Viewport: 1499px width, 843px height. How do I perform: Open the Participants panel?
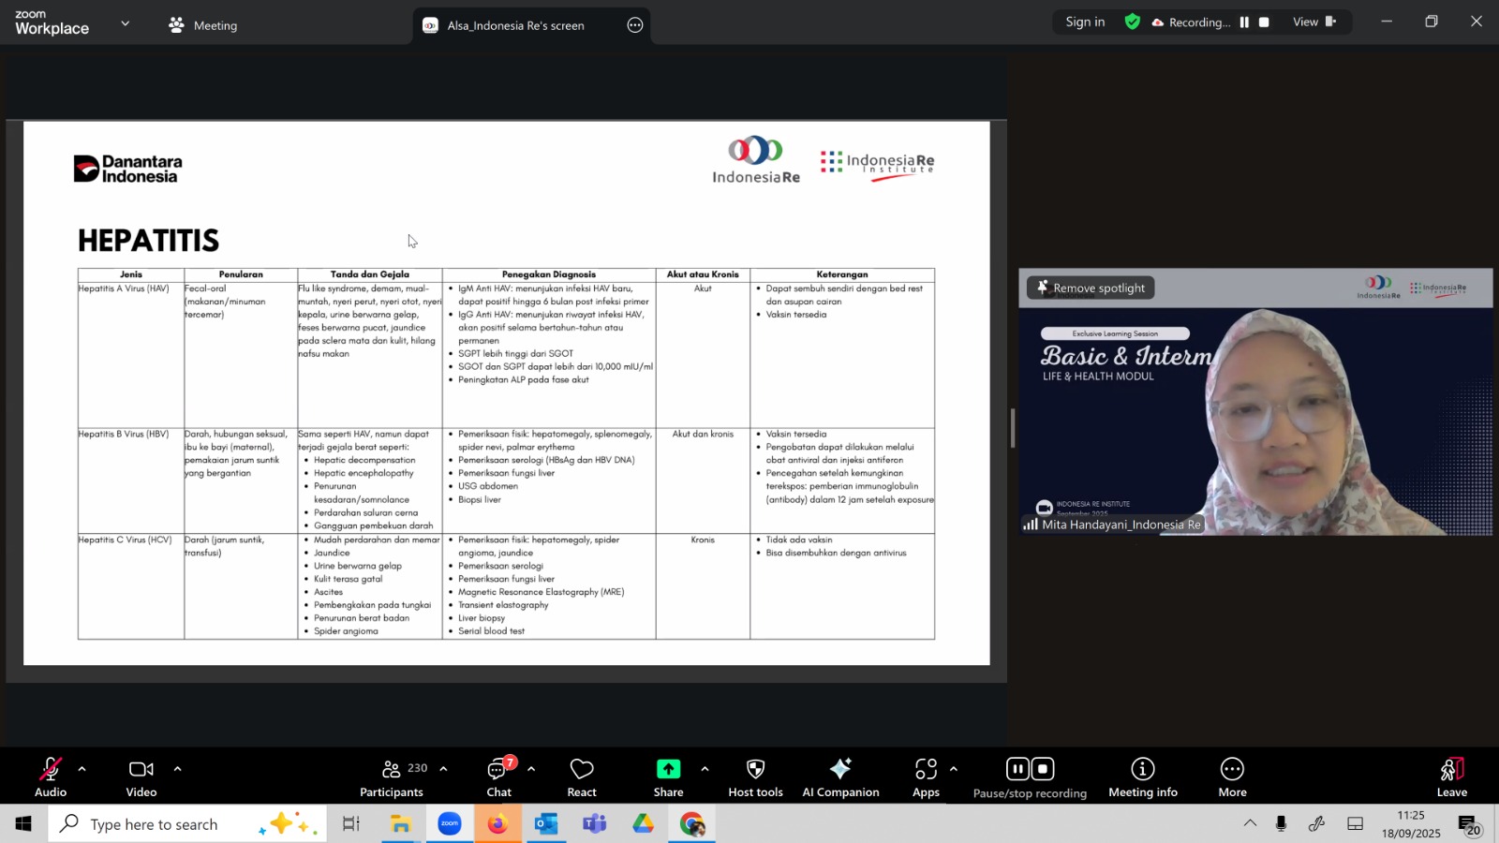392,777
